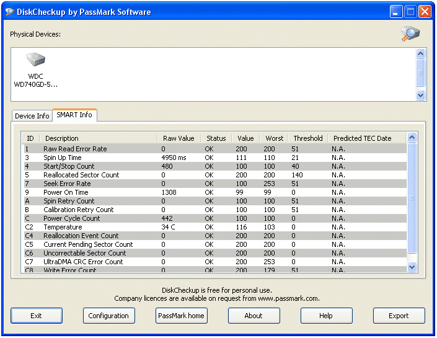Click the DiskCheckup title bar app icon
Viewport: 437px width, 338px height.
pos(10,12)
